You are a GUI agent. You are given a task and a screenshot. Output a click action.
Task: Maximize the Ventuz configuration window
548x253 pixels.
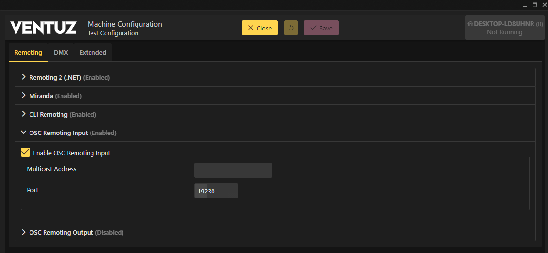534,5
